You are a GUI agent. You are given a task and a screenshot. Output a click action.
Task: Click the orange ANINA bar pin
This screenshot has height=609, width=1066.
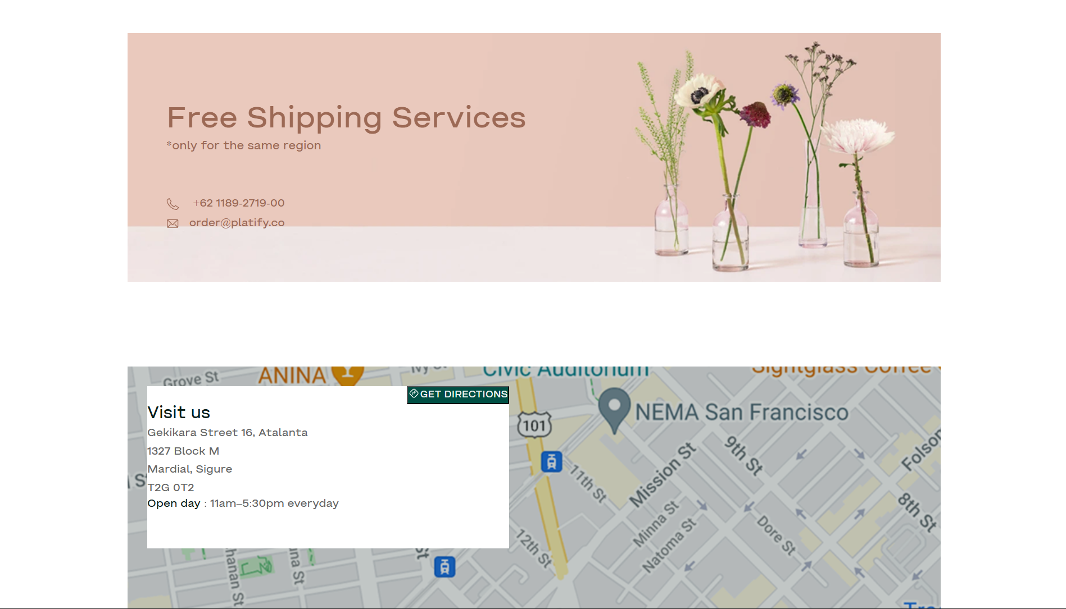point(347,374)
